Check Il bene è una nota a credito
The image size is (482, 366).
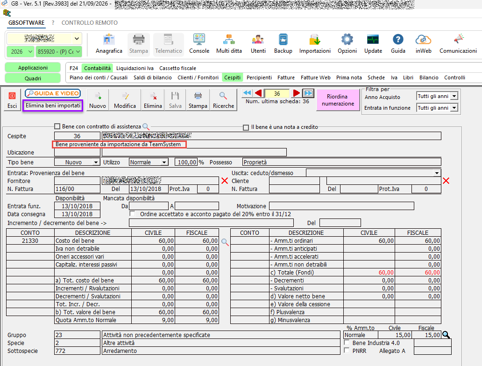coord(246,127)
